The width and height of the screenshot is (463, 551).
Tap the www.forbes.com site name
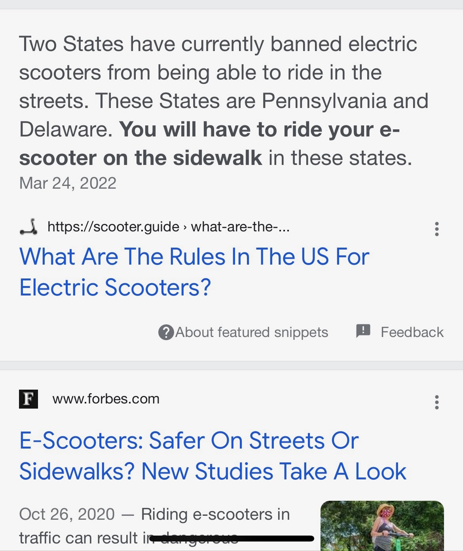point(106,399)
